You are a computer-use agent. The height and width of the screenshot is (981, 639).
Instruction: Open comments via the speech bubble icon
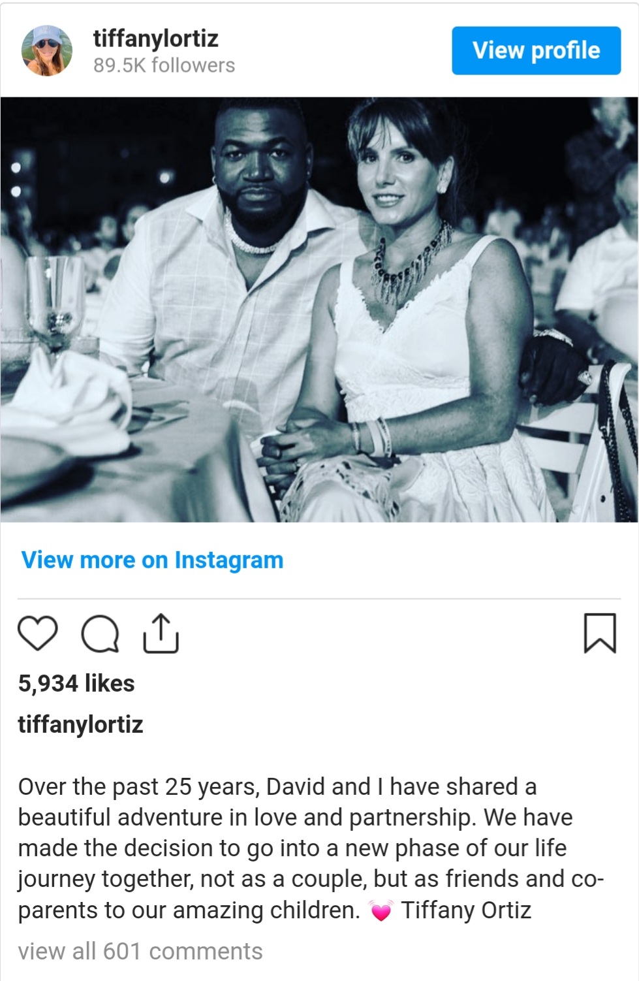tap(100, 634)
